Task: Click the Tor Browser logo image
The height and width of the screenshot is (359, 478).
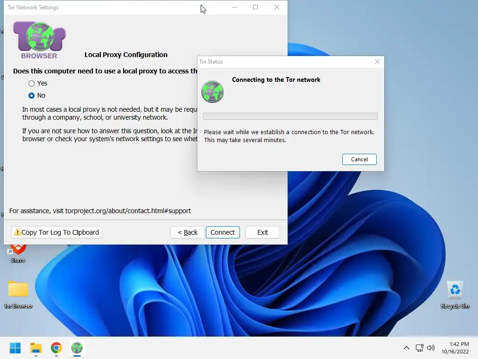Action: (x=39, y=40)
